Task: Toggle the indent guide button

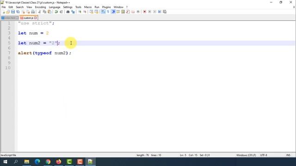Action: tap(113, 12)
